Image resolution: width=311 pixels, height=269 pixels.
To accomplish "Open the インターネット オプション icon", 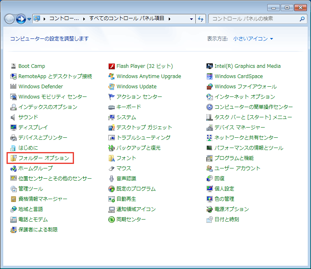I will point(210,97).
